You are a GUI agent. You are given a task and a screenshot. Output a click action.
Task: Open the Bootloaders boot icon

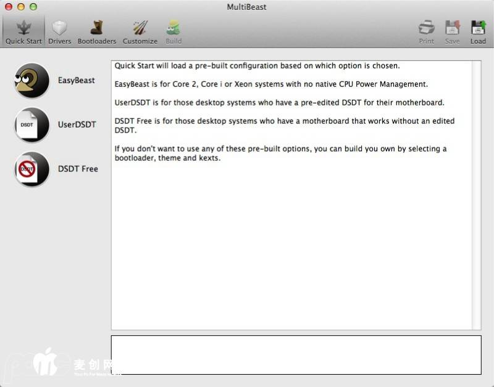pos(97,31)
